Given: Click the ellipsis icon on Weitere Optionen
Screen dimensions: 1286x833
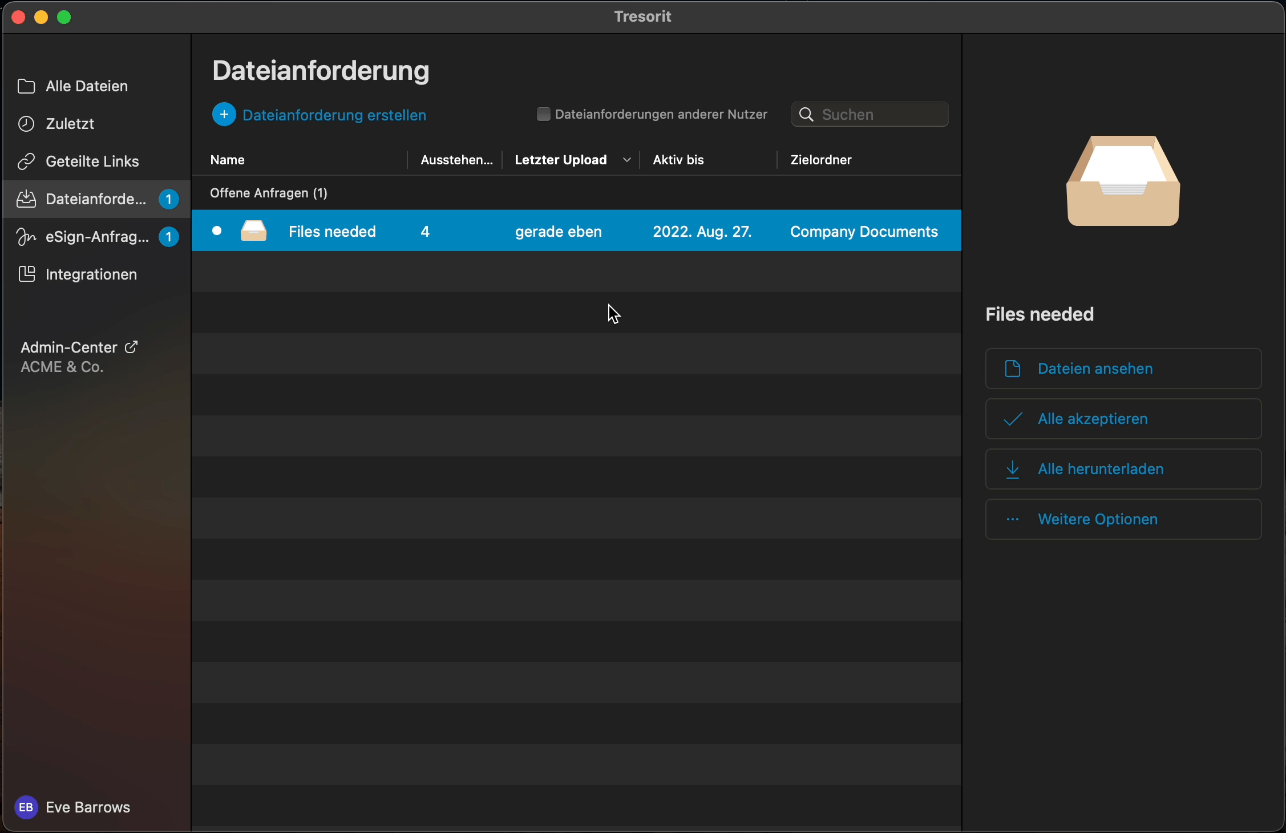Looking at the screenshot, I should (1013, 519).
